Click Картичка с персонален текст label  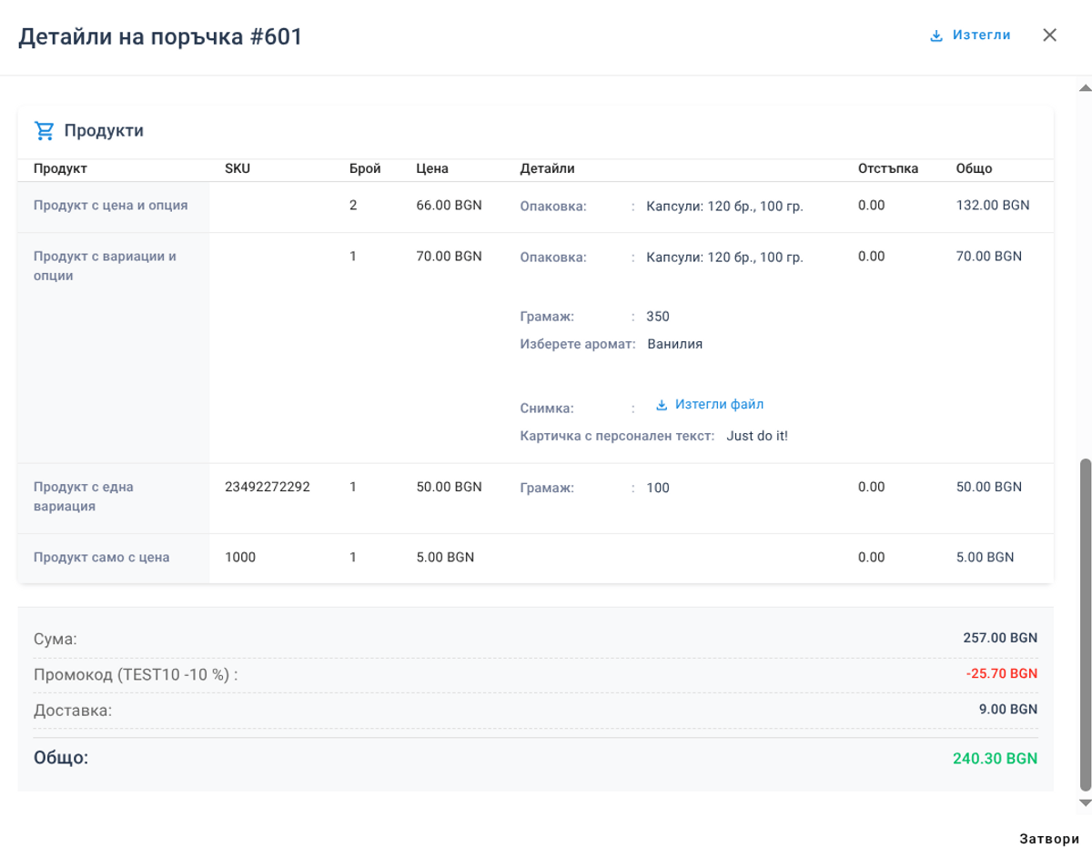617,436
